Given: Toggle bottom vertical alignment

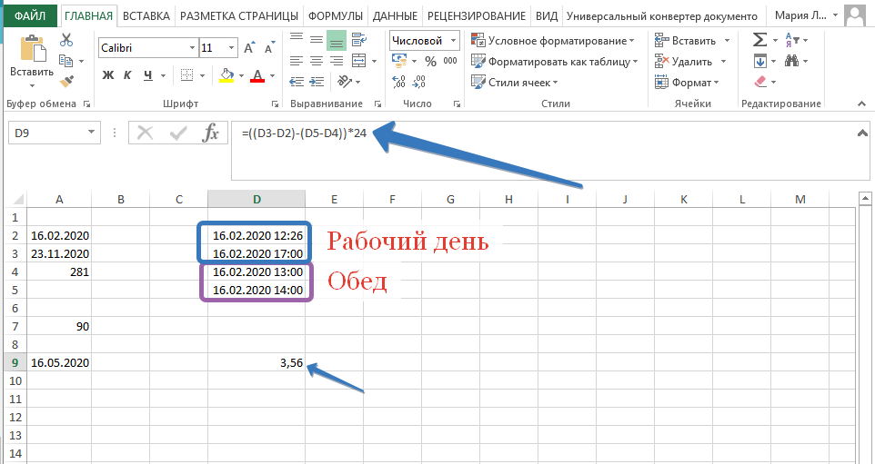Looking at the screenshot, I should coord(336,41).
